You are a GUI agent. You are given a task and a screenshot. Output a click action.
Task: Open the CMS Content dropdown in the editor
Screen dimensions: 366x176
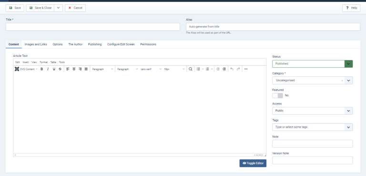tap(26, 69)
